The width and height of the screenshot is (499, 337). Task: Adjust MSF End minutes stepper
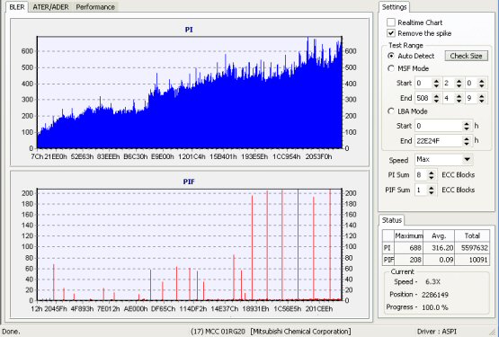pos(436,98)
